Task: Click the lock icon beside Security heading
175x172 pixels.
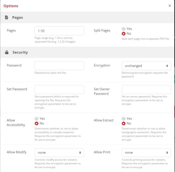Action: click(x=7, y=52)
